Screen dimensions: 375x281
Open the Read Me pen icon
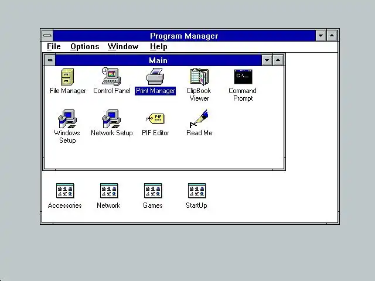[199, 119]
